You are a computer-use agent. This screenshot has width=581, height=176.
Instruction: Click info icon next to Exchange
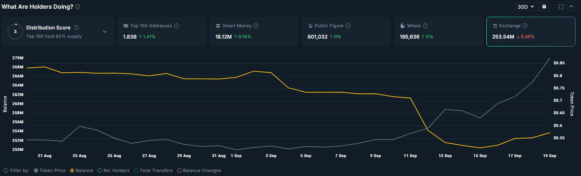(525, 26)
